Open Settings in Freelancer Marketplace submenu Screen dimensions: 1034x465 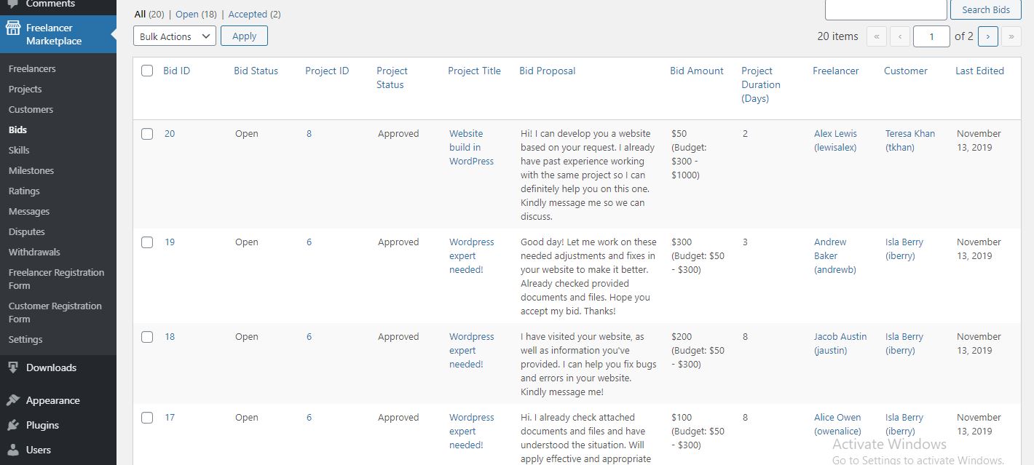(x=25, y=339)
